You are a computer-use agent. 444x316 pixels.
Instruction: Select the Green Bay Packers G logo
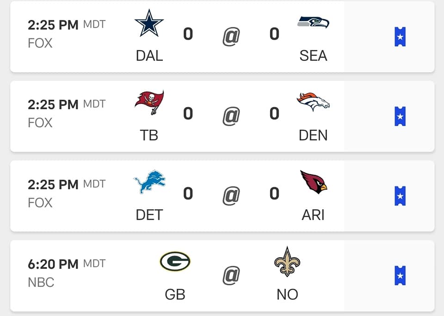coord(175,261)
